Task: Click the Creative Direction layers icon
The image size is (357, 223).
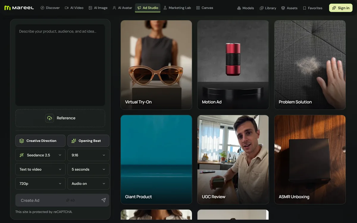Action: pos(22,141)
